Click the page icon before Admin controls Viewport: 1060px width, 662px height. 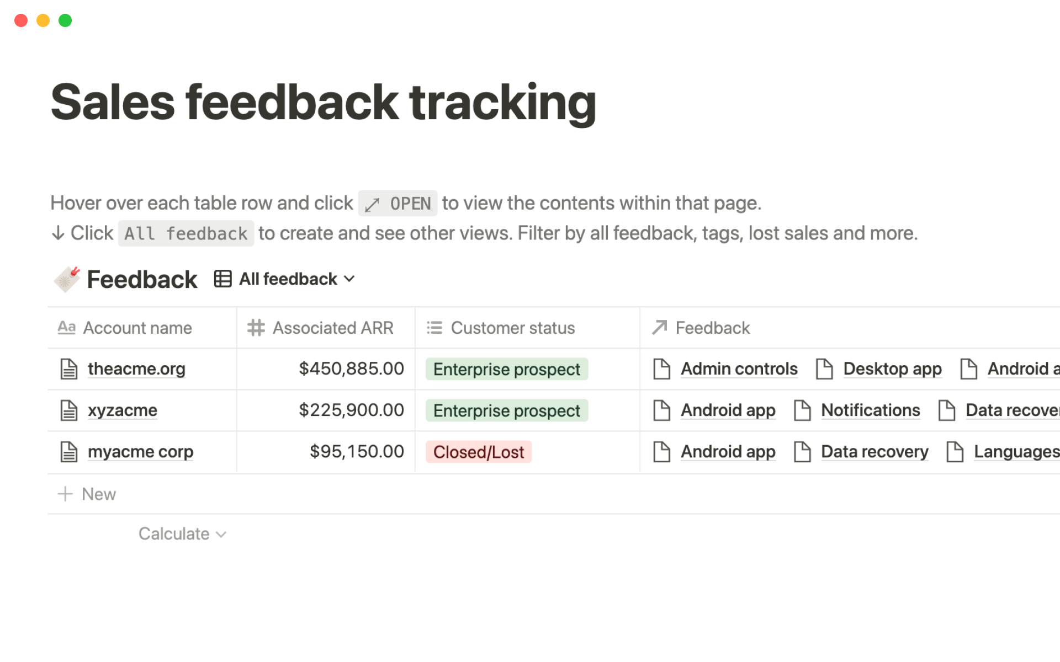pyautogui.click(x=661, y=369)
